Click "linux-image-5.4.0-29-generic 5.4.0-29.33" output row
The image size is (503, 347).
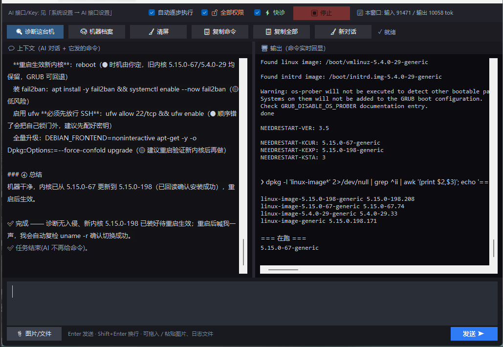coord(329,214)
